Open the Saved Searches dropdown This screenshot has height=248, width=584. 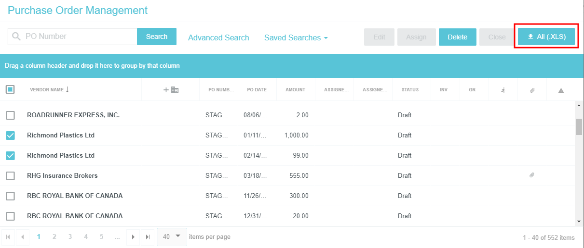[x=296, y=37]
